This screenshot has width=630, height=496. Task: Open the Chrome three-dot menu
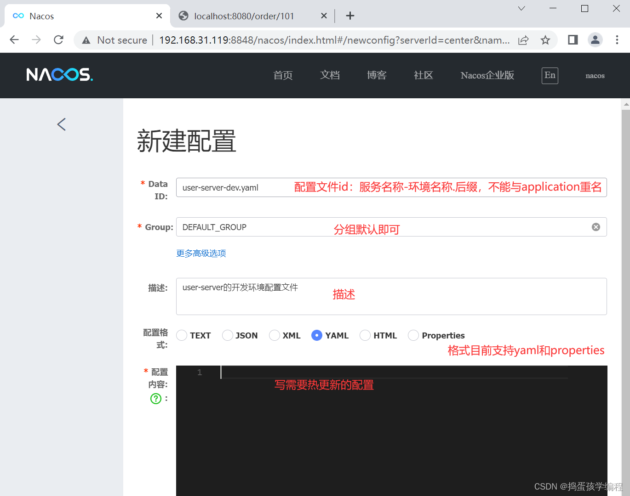pos(617,40)
